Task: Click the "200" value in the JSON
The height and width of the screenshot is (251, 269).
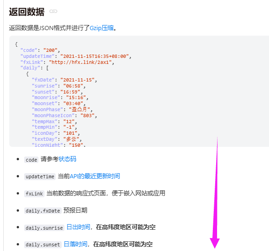Action: pos(50,50)
